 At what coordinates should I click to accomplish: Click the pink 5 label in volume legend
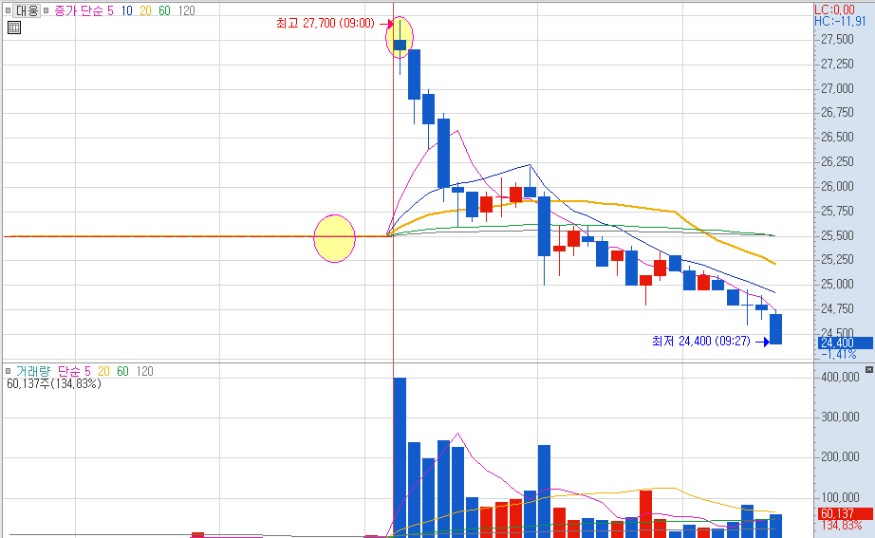(x=87, y=371)
